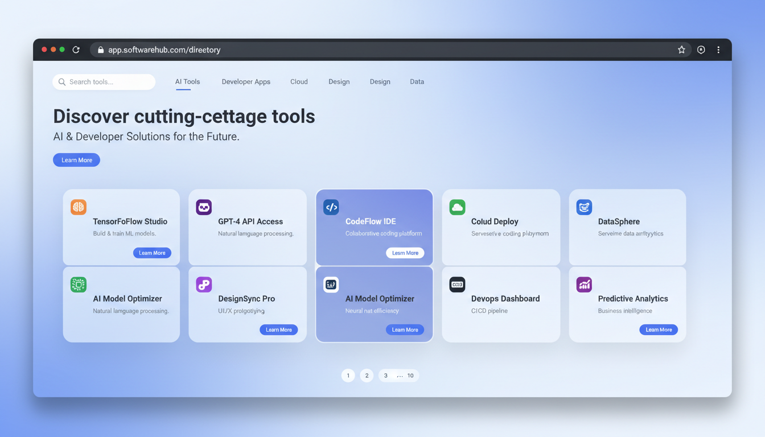Open the DesignSync Pro music note icon

pos(204,285)
